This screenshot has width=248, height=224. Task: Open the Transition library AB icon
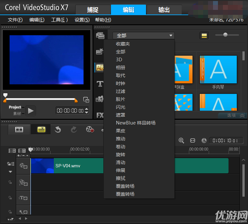(99, 68)
